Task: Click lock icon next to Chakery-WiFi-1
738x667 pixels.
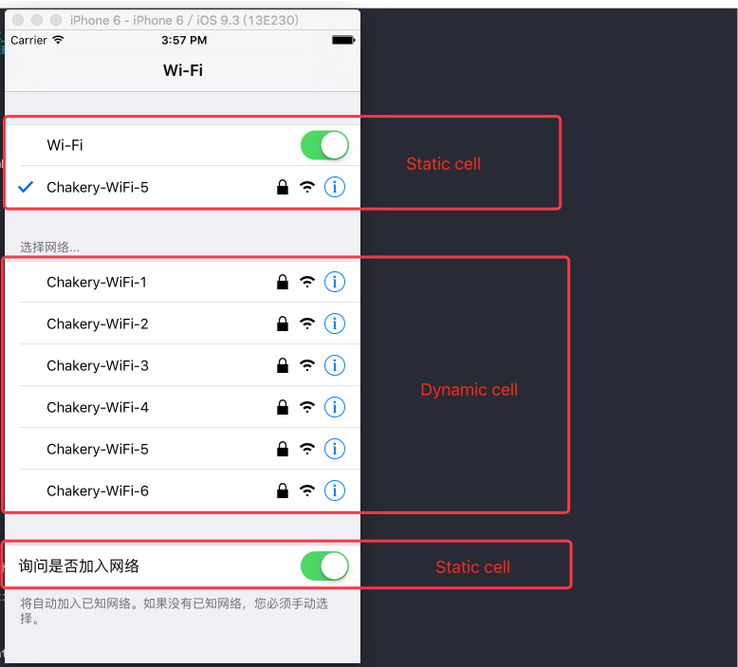Action: [283, 282]
